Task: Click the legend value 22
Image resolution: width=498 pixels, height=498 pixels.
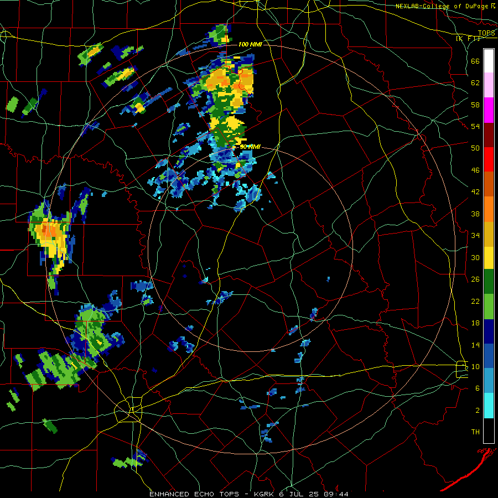Action: click(475, 301)
